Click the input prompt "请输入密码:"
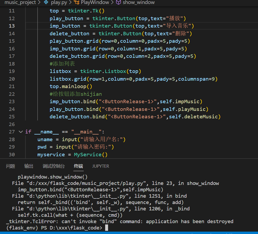 pyautogui.click(x=93, y=147)
